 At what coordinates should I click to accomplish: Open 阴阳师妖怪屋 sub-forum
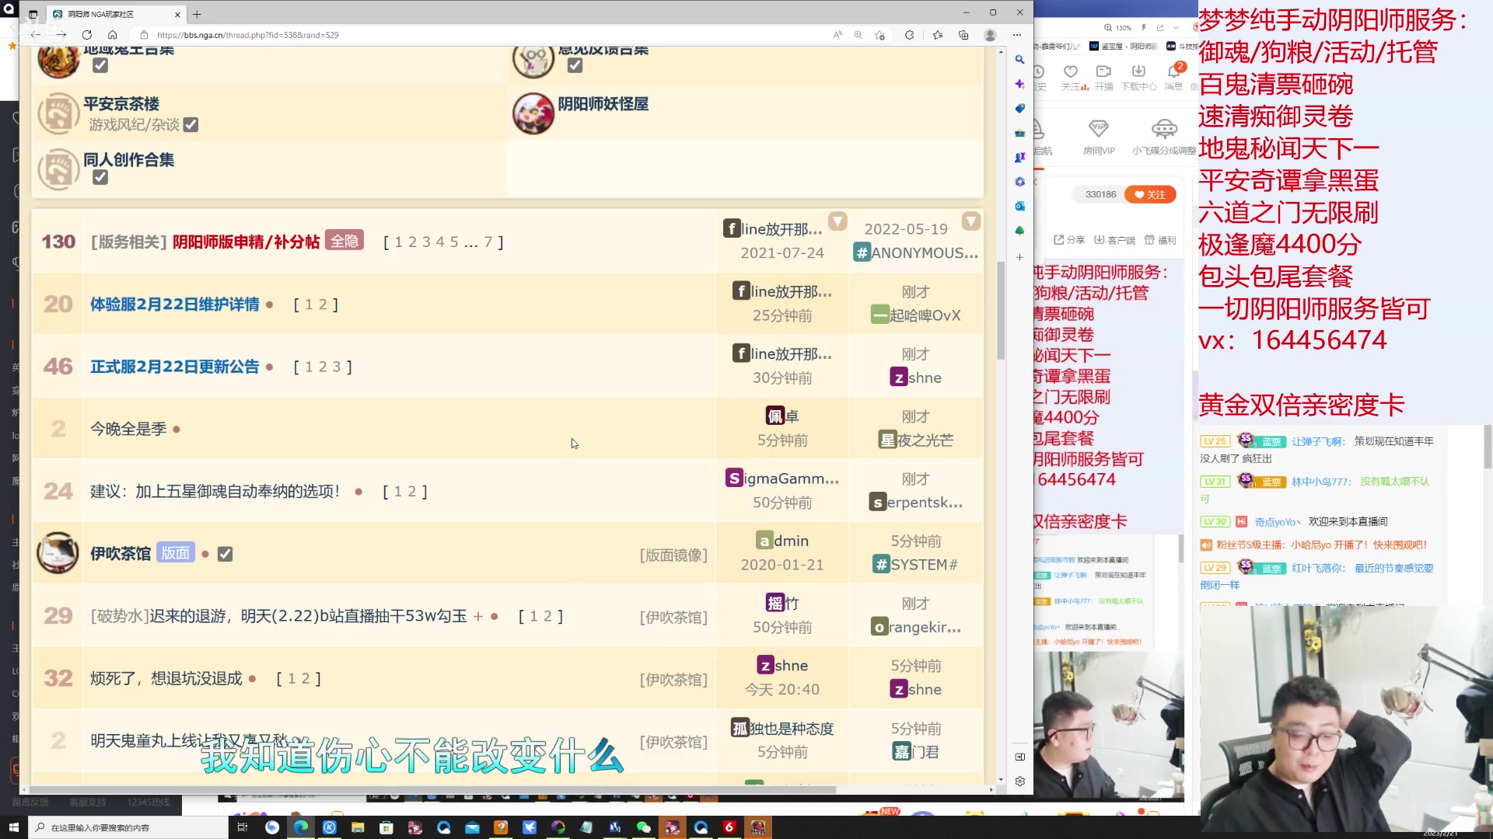[603, 104]
